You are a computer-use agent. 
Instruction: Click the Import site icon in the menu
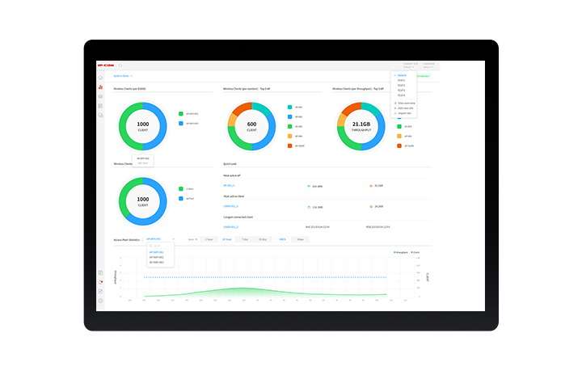tap(395, 113)
